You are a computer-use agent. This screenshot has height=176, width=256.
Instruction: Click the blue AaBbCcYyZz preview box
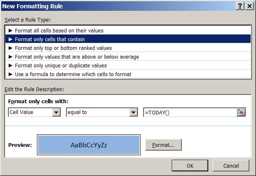click(x=89, y=145)
